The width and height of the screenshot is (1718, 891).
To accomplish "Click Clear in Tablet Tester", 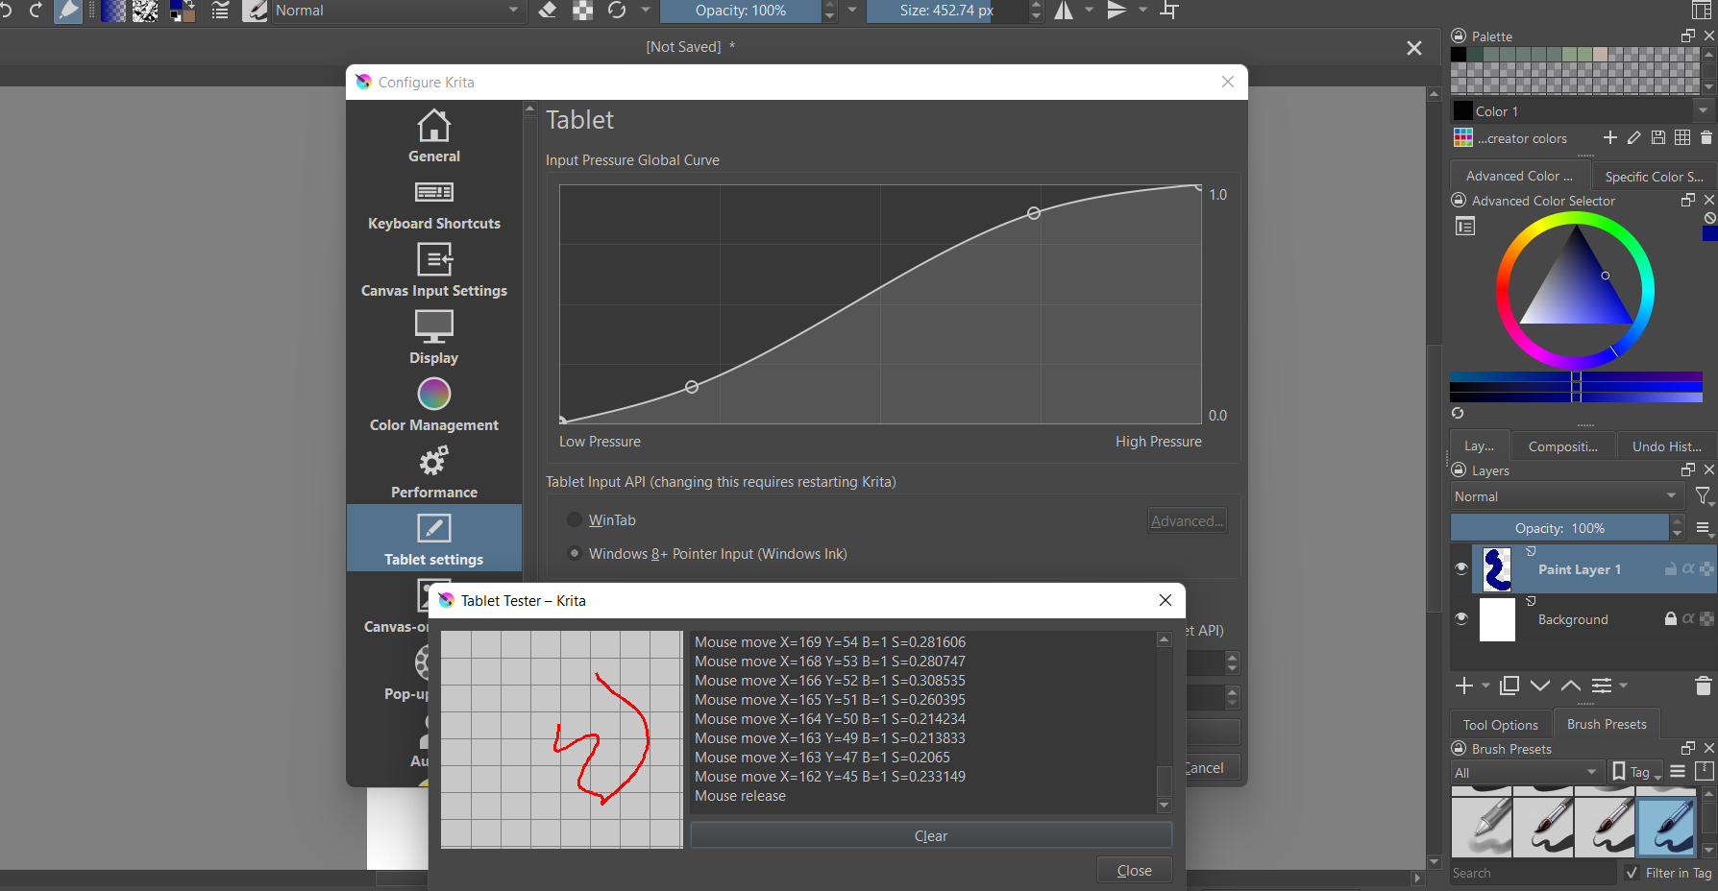I will pos(931,835).
